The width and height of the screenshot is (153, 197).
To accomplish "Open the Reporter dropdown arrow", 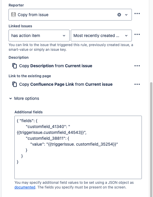I will tap(126, 15).
